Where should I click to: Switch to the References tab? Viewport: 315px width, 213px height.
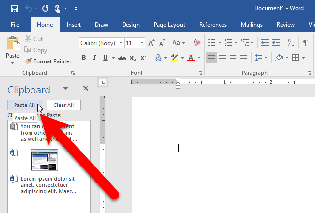213,25
